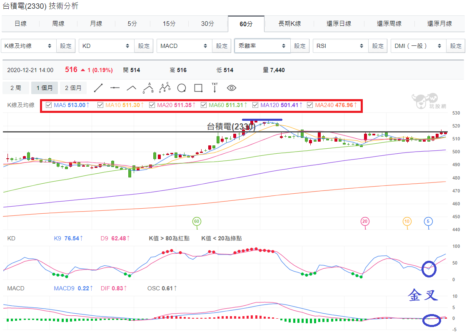Click 設定 next to the 乖離率 dropdown
This screenshot has width=469, height=332.
[x=300, y=46]
